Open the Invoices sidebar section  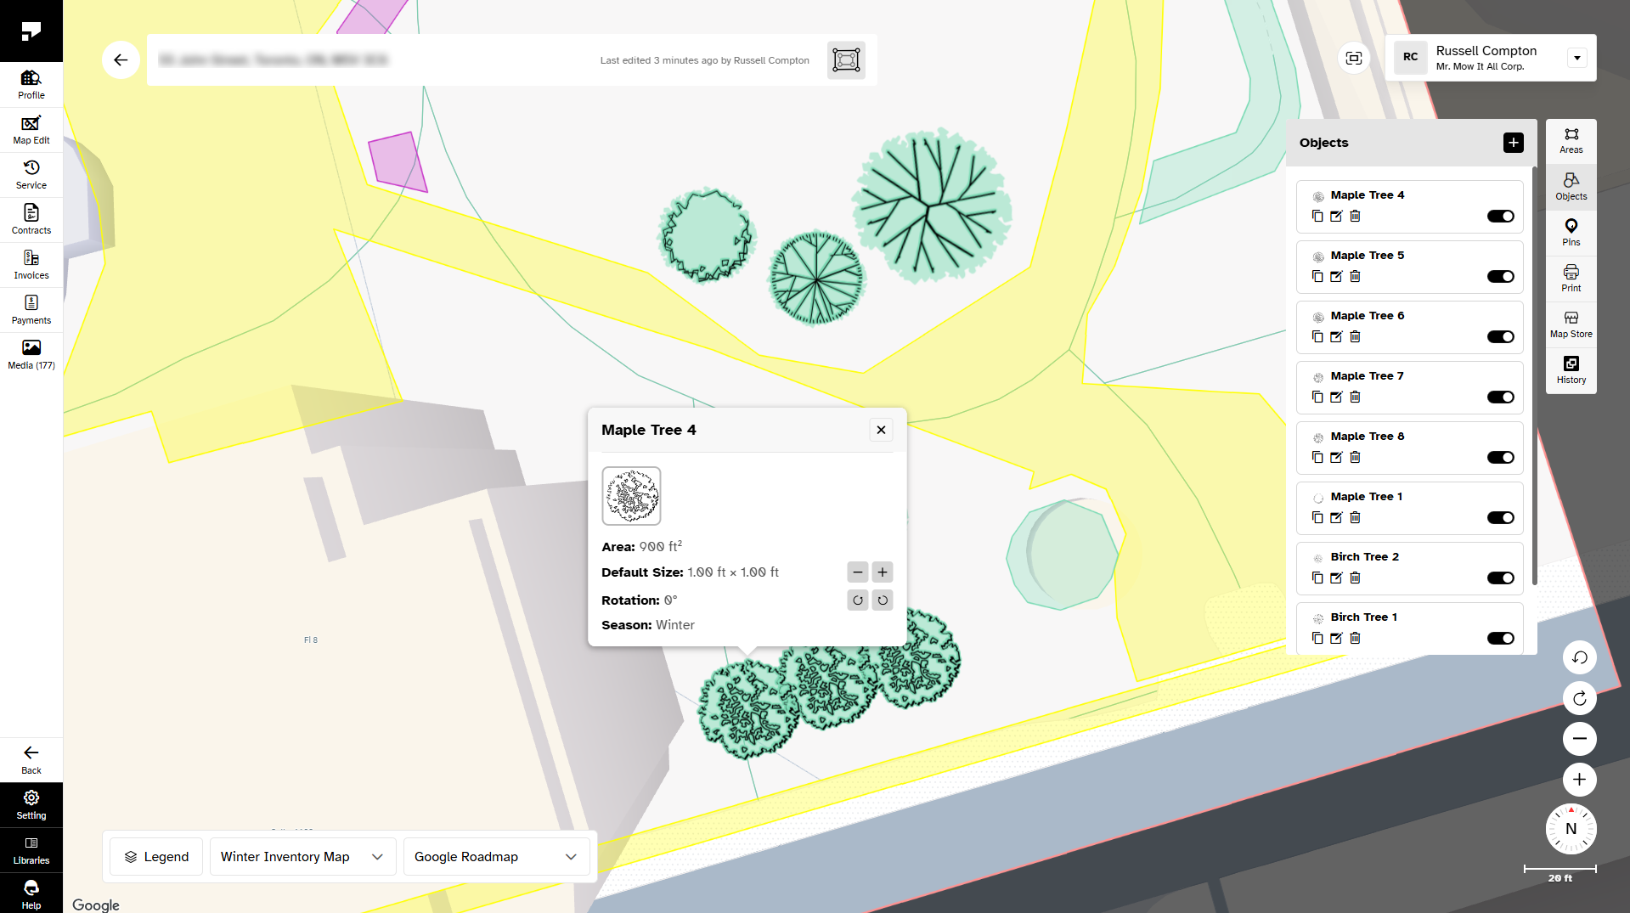tap(31, 265)
